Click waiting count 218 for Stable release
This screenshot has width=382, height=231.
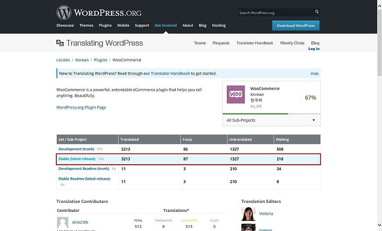pos(280,159)
